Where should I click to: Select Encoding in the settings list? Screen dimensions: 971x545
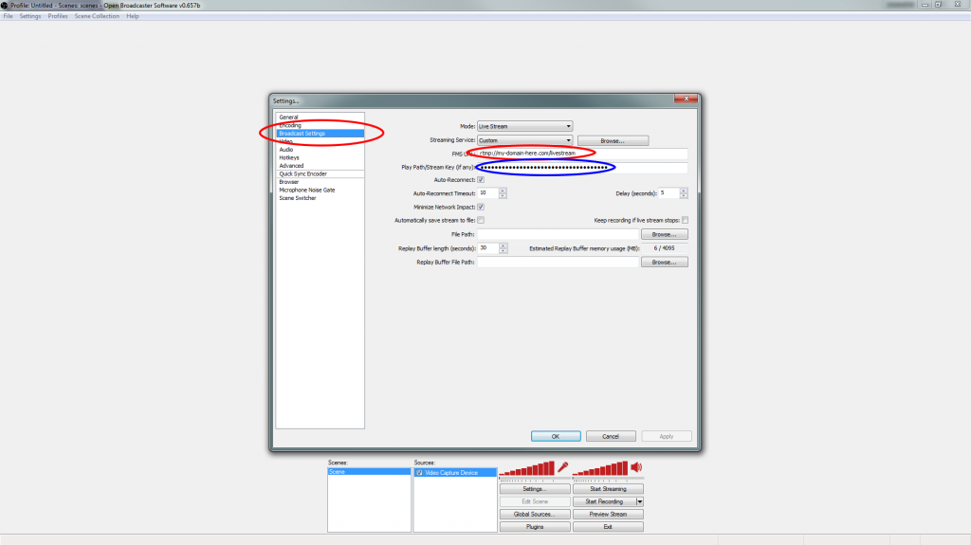coord(290,125)
